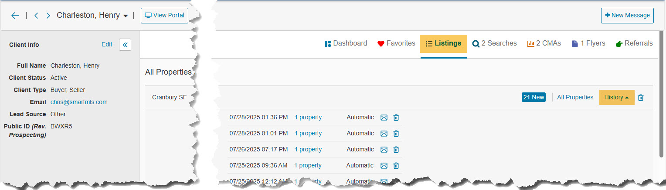Click the 07/28/2025 01:36 PM timestamp
This screenshot has width=666, height=190.
tap(259, 117)
